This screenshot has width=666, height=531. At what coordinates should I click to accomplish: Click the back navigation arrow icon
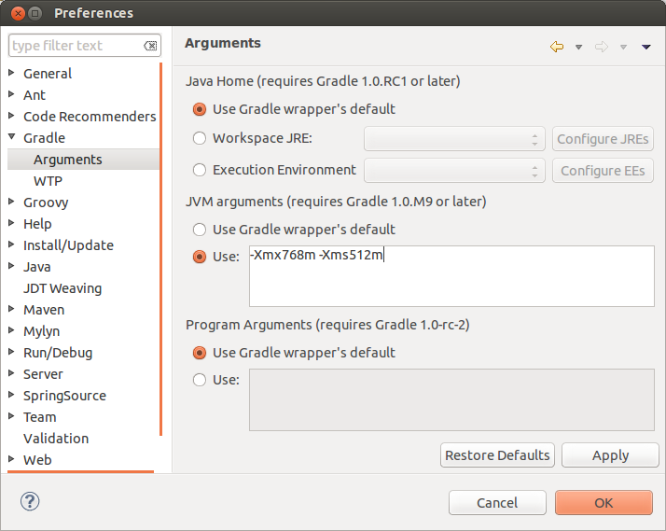point(557,47)
